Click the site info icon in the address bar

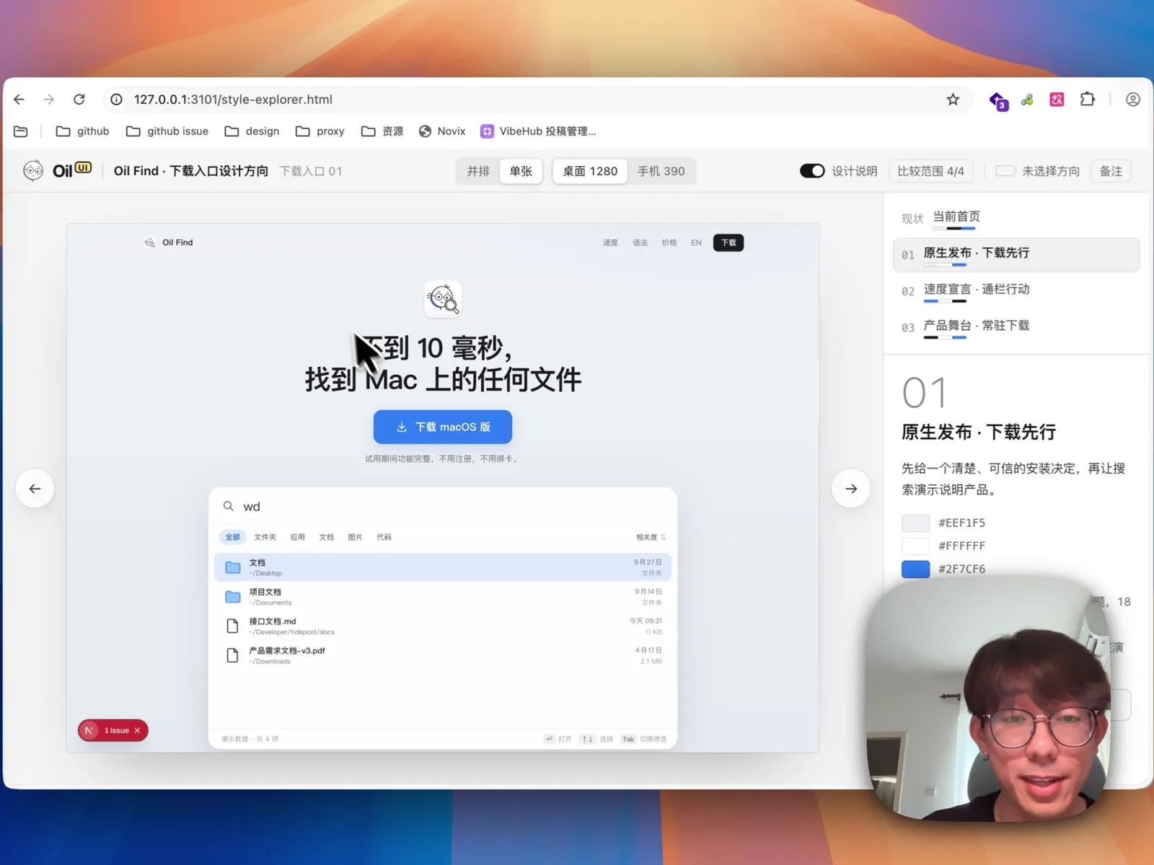pos(116,99)
